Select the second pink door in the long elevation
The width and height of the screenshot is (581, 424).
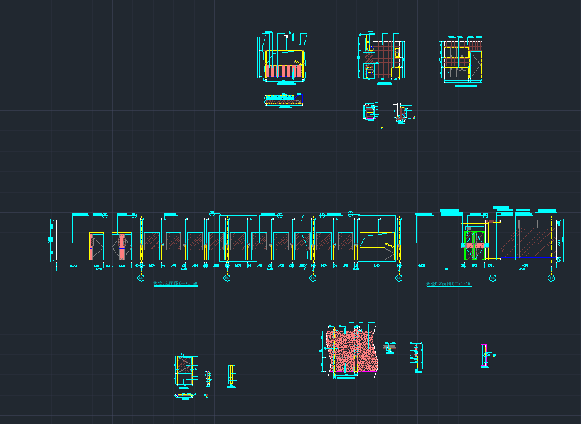pyautogui.click(x=122, y=246)
